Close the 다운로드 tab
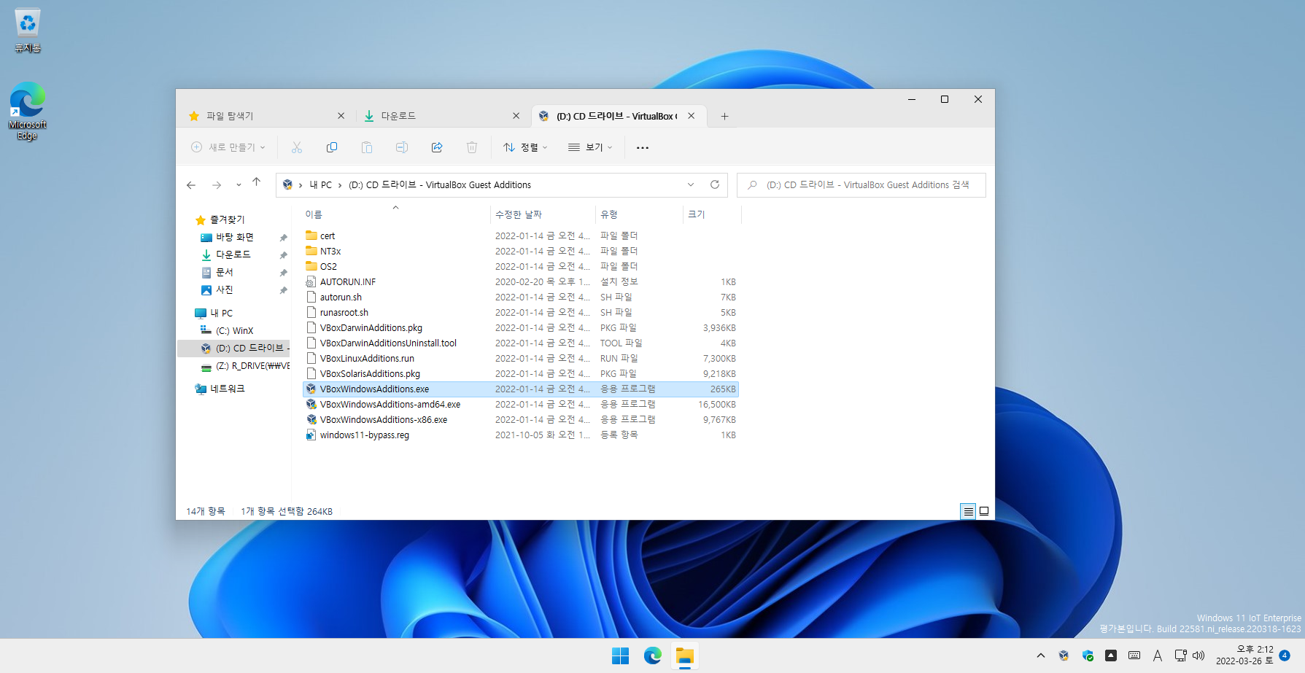 pyautogui.click(x=516, y=116)
